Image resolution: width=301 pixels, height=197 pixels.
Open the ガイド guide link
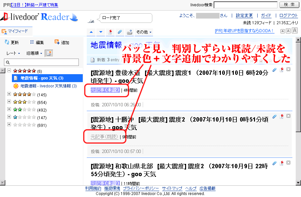[x=266, y=16]
